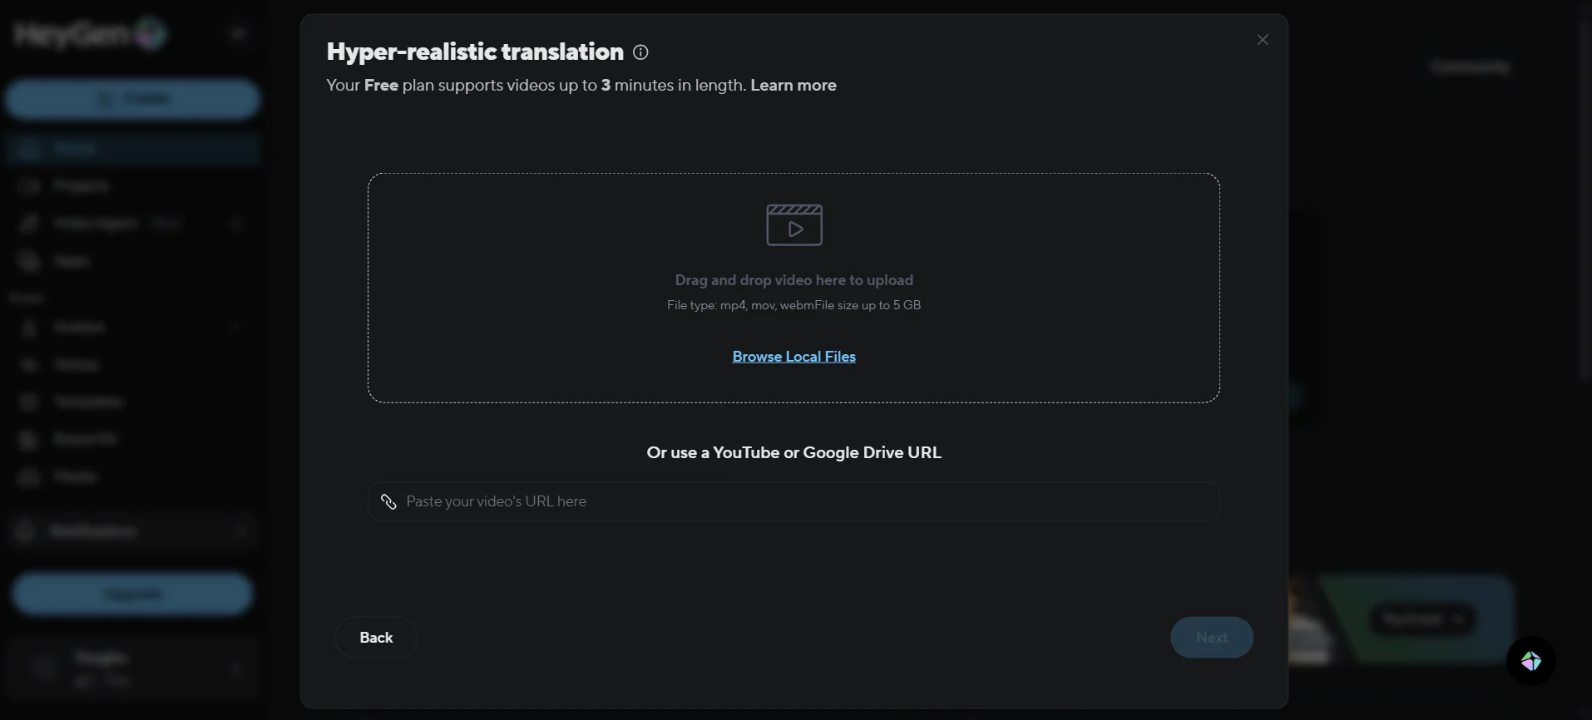The width and height of the screenshot is (1592, 720).
Task: Click the HeyGen logo
Action: coord(90,34)
